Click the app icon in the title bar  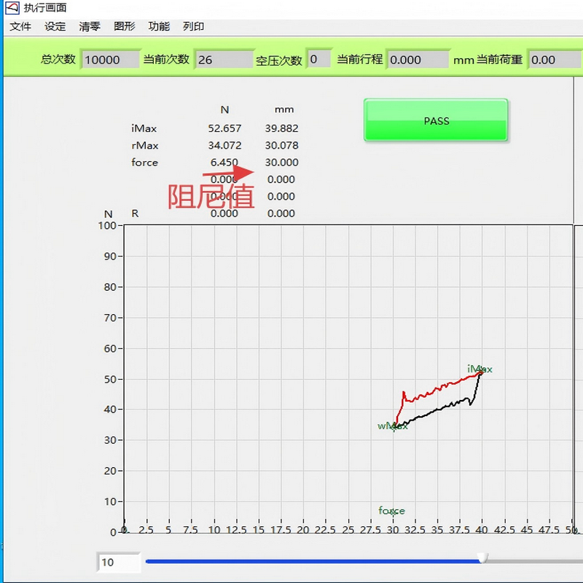[x=12, y=8]
